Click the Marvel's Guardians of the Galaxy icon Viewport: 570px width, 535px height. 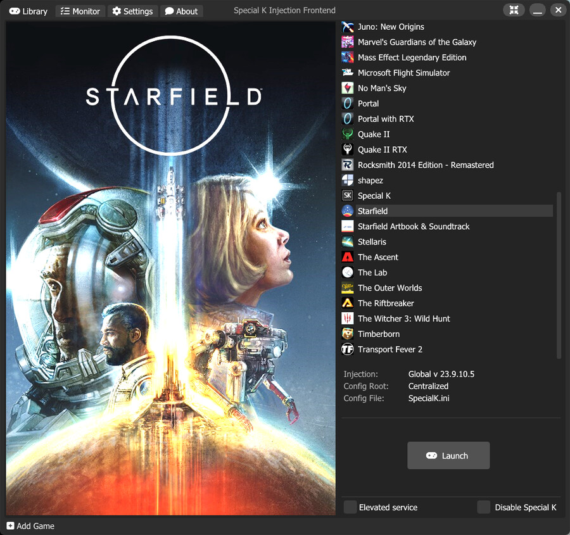348,42
